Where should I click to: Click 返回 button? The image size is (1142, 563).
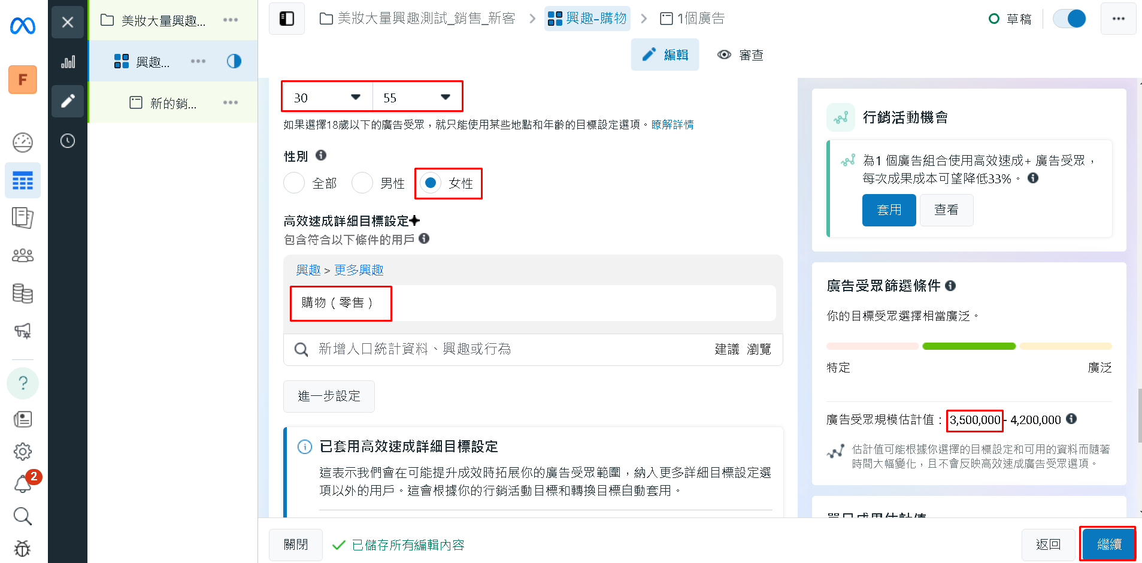1048,544
